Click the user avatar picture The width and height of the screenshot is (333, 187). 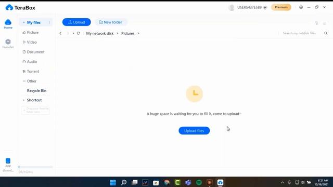pos(232,7)
